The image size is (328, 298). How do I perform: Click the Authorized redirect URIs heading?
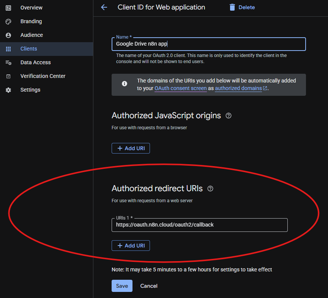(x=157, y=189)
